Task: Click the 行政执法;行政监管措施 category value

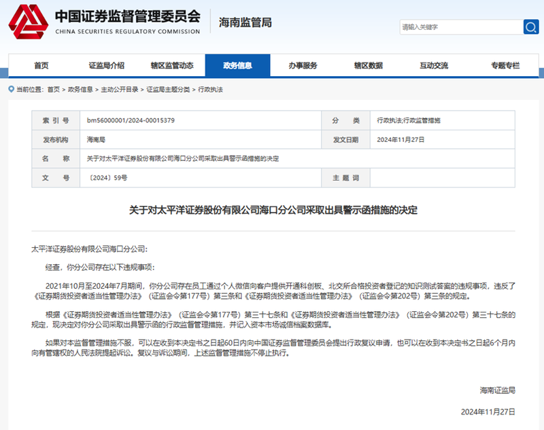Action: pyautogui.click(x=409, y=121)
